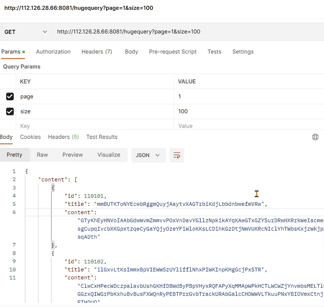Click the globe network information icon
Viewport: 324px width, 307px height.
point(315,137)
